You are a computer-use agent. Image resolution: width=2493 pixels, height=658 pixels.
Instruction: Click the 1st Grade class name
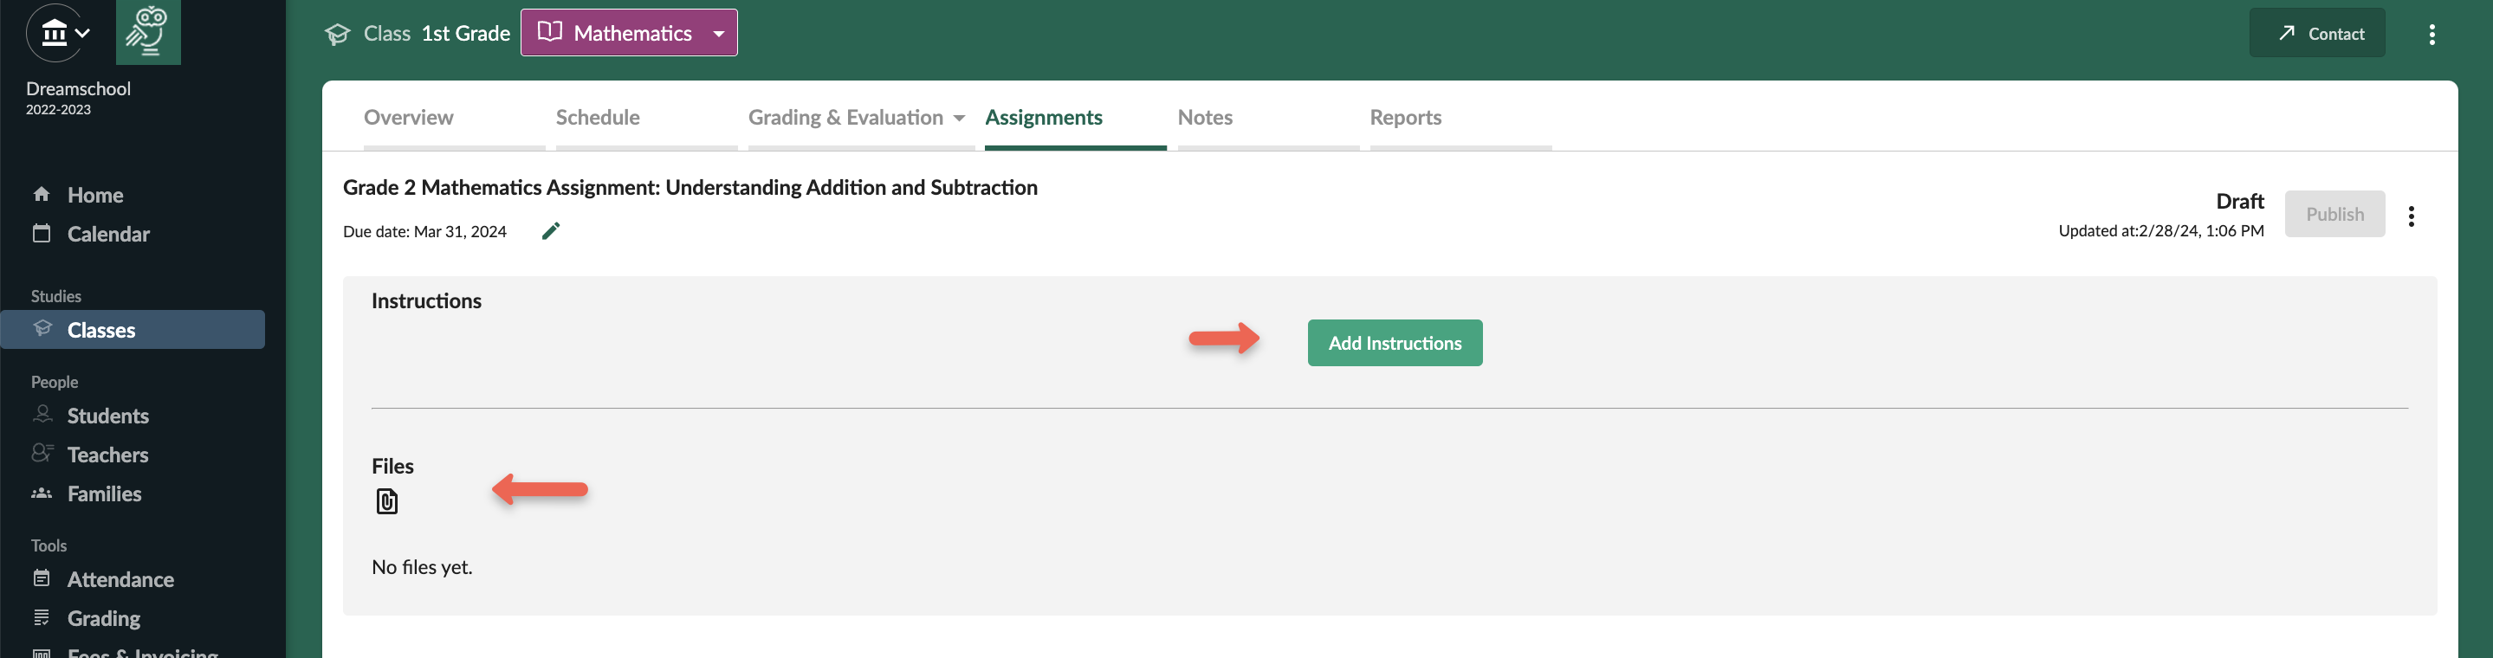pos(465,33)
